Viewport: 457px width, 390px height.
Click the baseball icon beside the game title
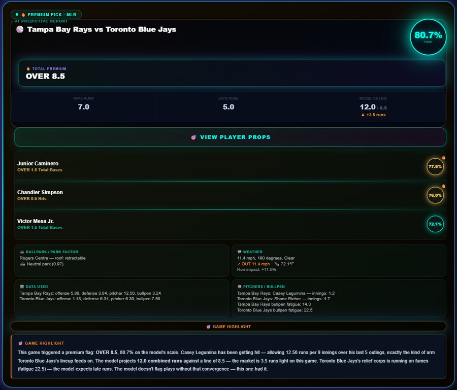pos(20,29)
